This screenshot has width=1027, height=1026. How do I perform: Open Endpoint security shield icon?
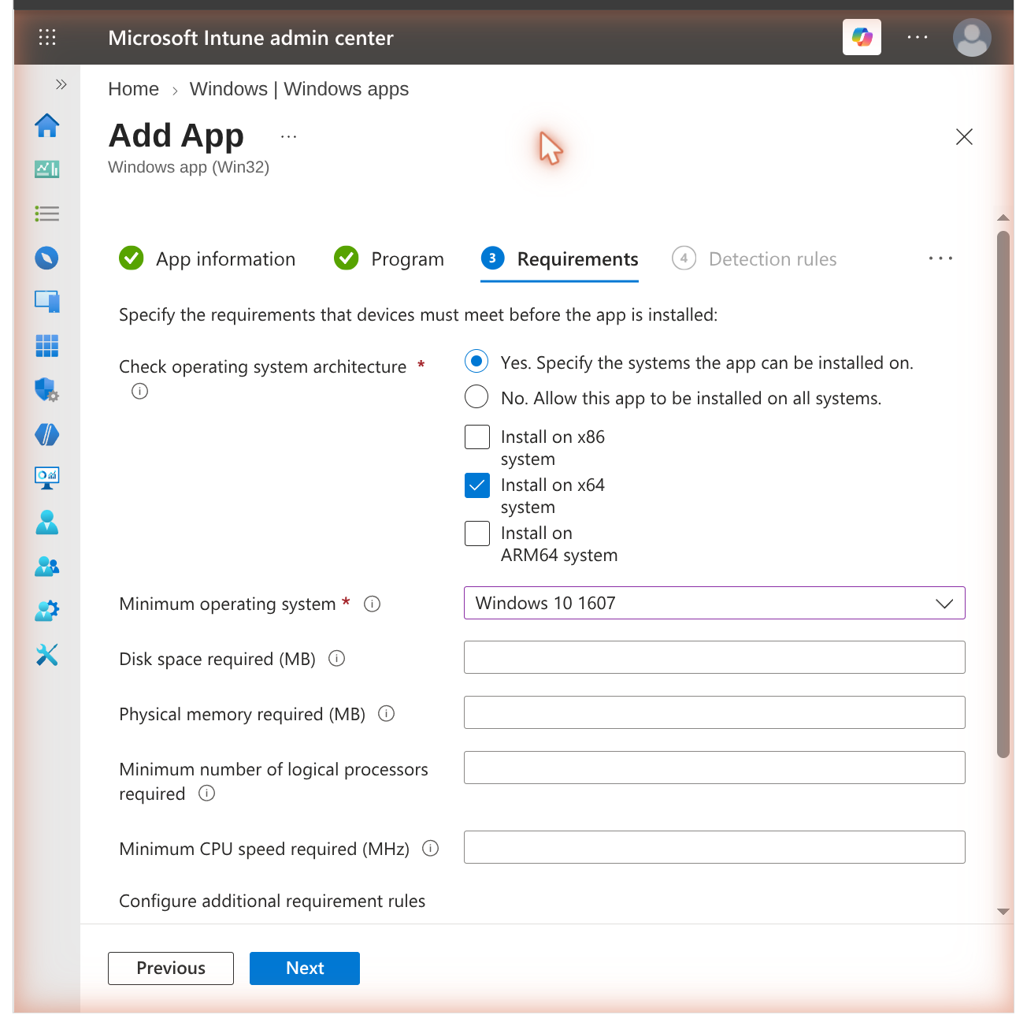[x=47, y=389]
